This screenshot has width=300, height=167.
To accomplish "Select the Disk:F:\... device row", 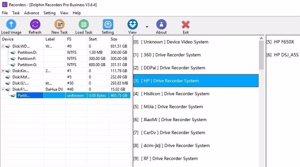I will tap(65, 89).
